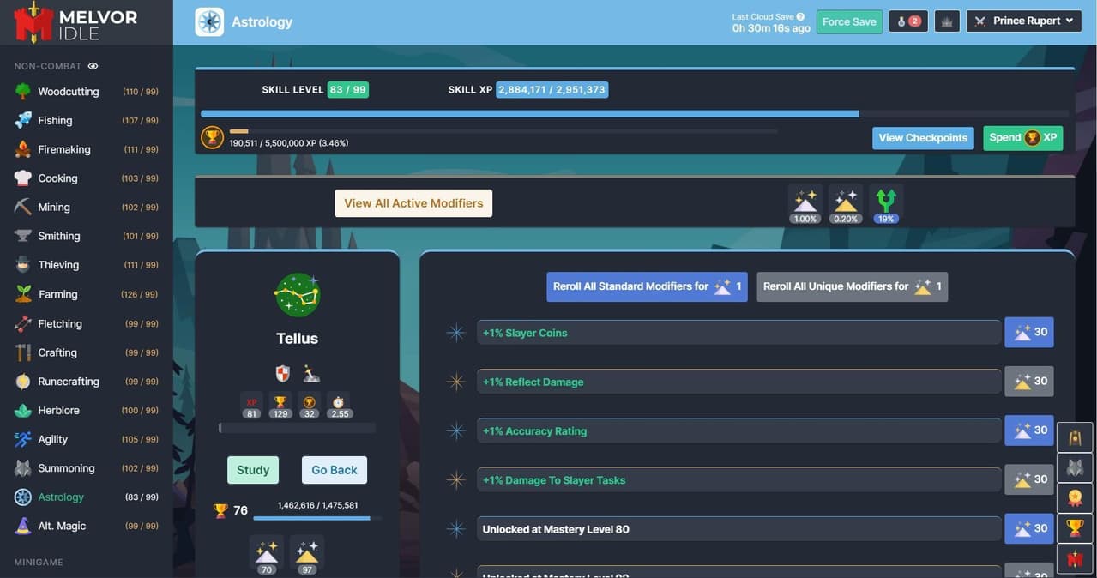Viewport: 1097px width, 578px height.
Task: Open Prince Rupert account dropdown
Action: pyautogui.click(x=1024, y=21)
